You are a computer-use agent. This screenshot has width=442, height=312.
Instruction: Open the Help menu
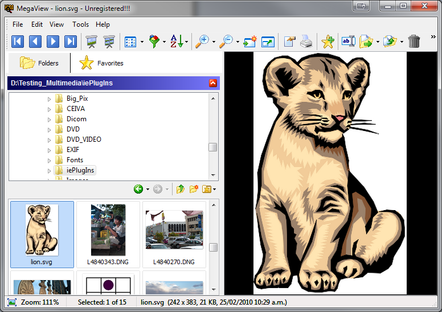tap(103, 24)
